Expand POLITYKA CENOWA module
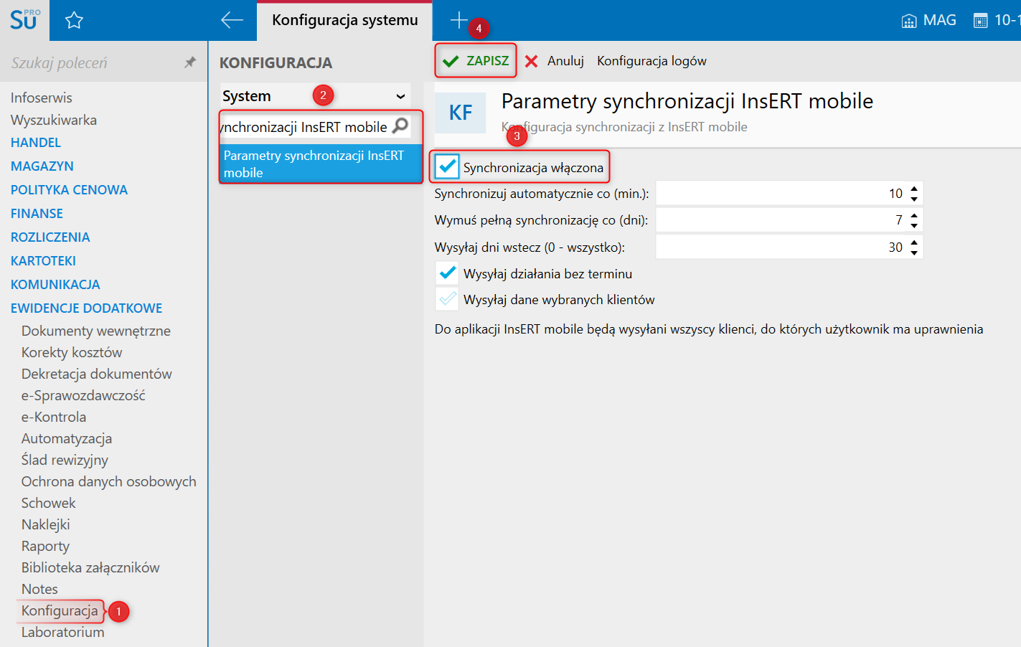This screenshot has width=1021, height=647. (69, 190)
